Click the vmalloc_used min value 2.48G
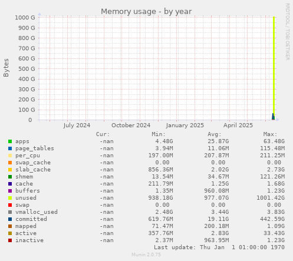This screenshot has height=261, width=293. coord(164,212)
